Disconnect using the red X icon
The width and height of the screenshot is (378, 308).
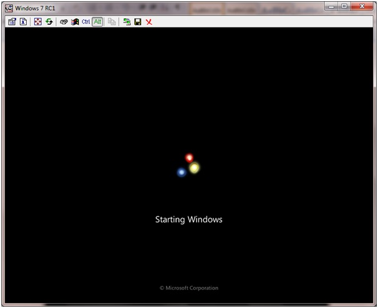(149, 22)
